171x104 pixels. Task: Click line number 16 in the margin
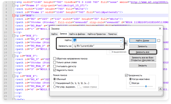tap(5, 53)
